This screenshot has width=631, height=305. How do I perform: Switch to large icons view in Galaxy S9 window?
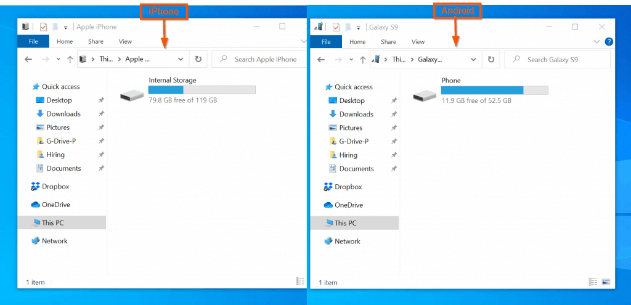[x=606, y=281]
